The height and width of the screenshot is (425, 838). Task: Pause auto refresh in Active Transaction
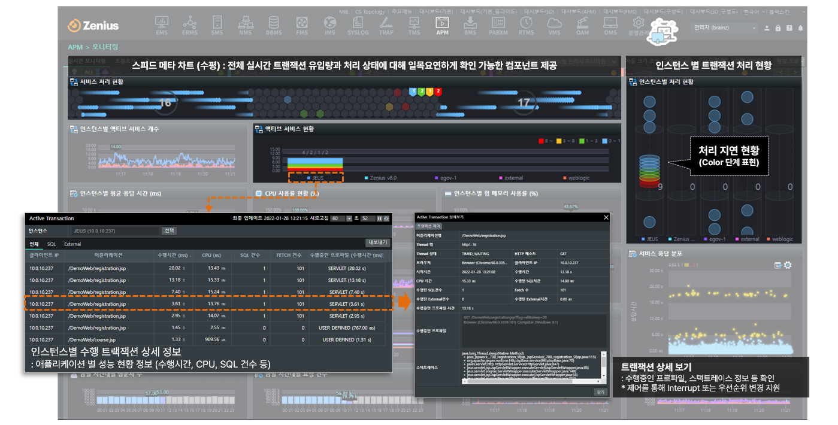coord(380,218)
